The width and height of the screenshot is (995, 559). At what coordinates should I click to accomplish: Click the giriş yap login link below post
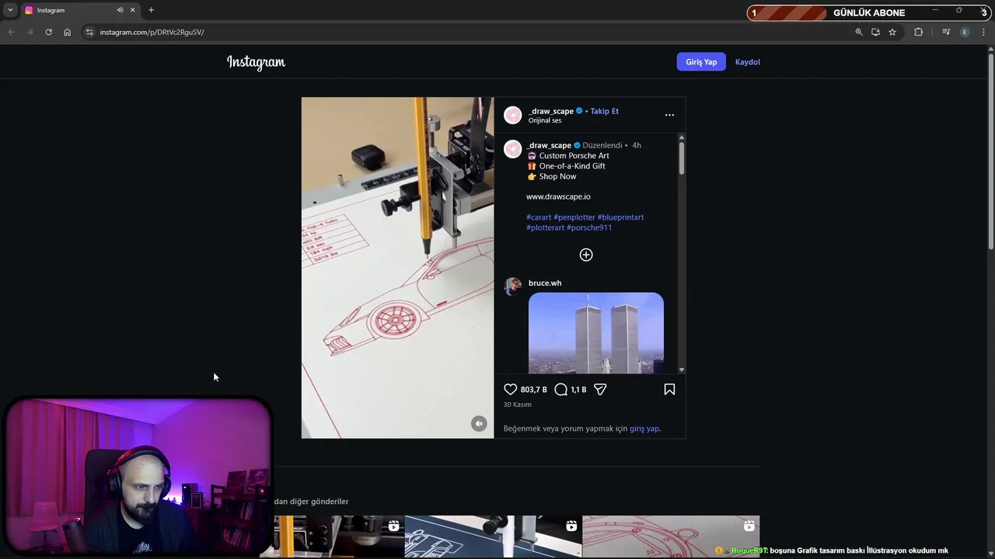644,429
